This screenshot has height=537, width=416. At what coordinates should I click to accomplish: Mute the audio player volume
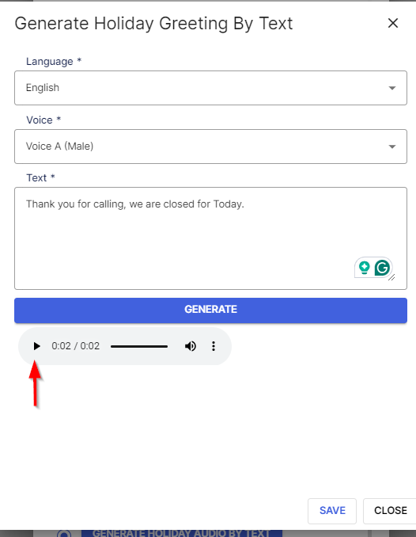(x=191, y=346)
